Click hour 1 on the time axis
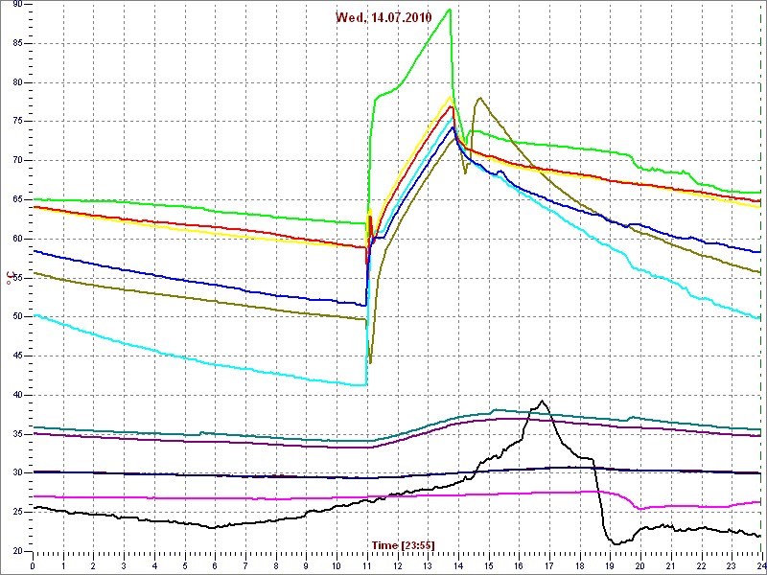The height and width of the screenshot is (575, 767). [x=62, y=565]
